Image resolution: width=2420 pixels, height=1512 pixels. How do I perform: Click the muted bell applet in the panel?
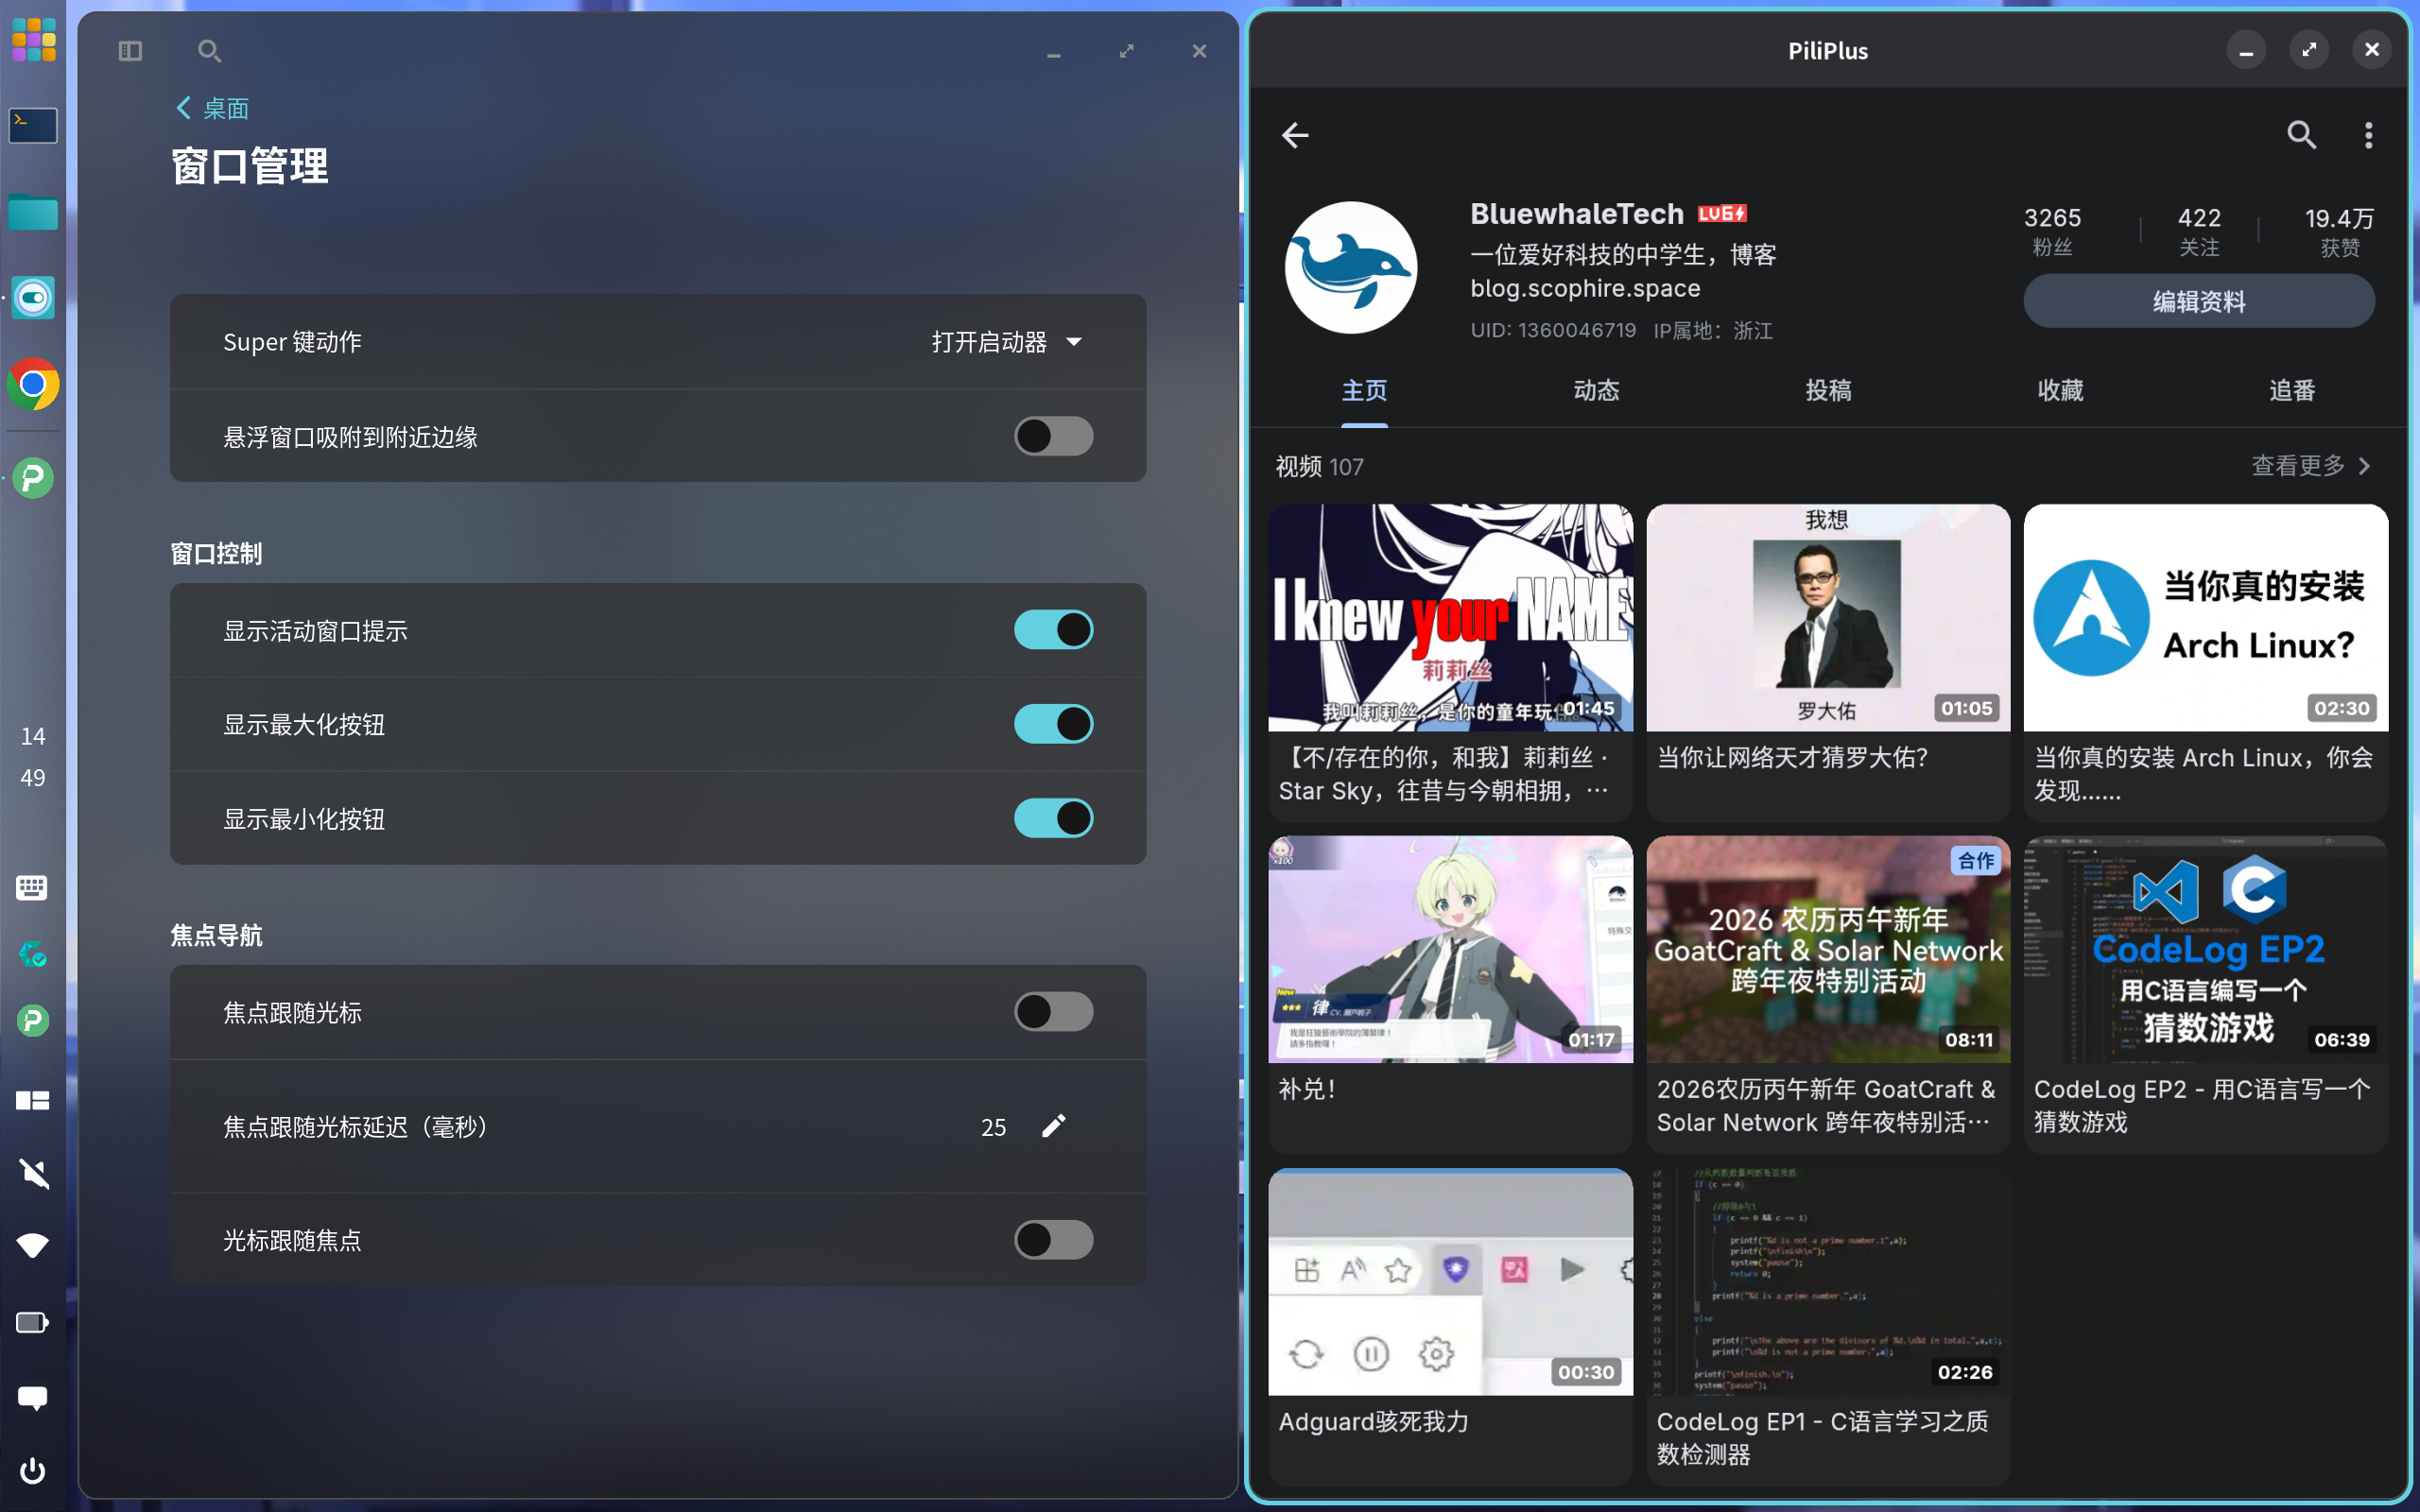coord(33,1173)
